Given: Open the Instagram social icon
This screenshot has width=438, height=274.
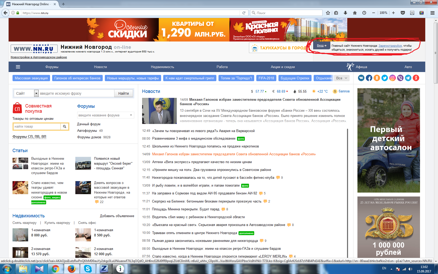Looking at the screenshot, I should point(392,78).
